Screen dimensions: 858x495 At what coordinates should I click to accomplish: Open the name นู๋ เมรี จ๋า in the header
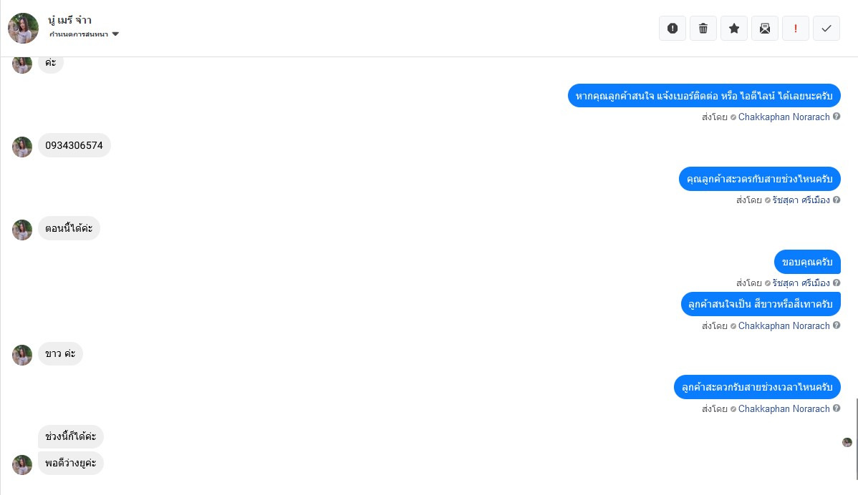pos(69,20)
